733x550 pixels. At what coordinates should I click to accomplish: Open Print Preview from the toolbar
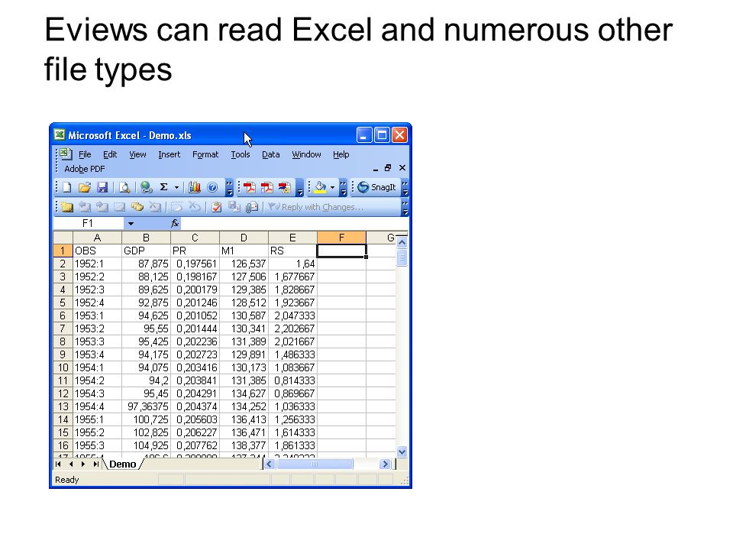tap(124, 188)
